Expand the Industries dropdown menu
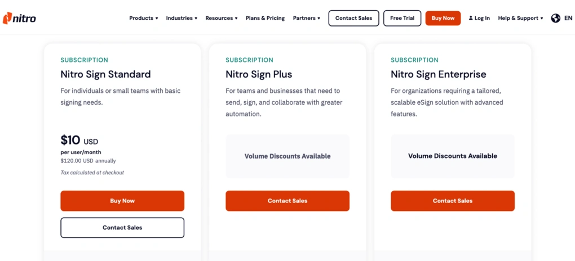575x261 pixels. (182, 18)
